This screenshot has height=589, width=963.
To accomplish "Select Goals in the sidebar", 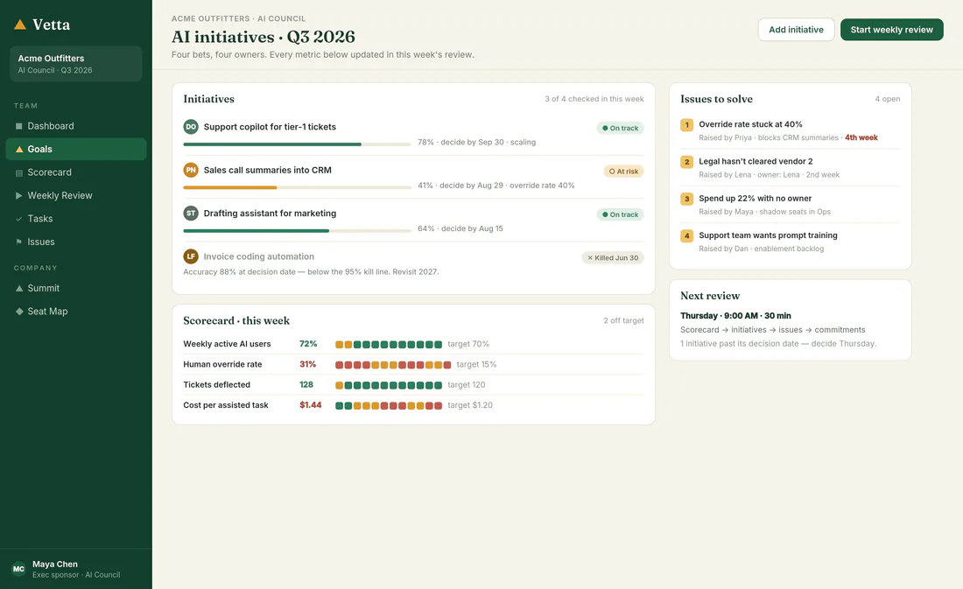I will tap(76, 150).
